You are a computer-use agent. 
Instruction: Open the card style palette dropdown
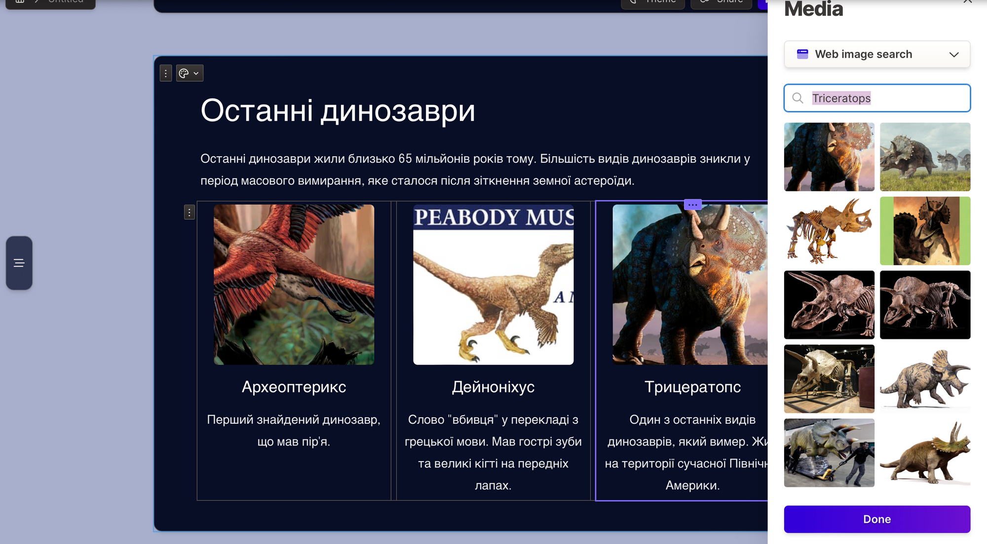click(190, 73)
